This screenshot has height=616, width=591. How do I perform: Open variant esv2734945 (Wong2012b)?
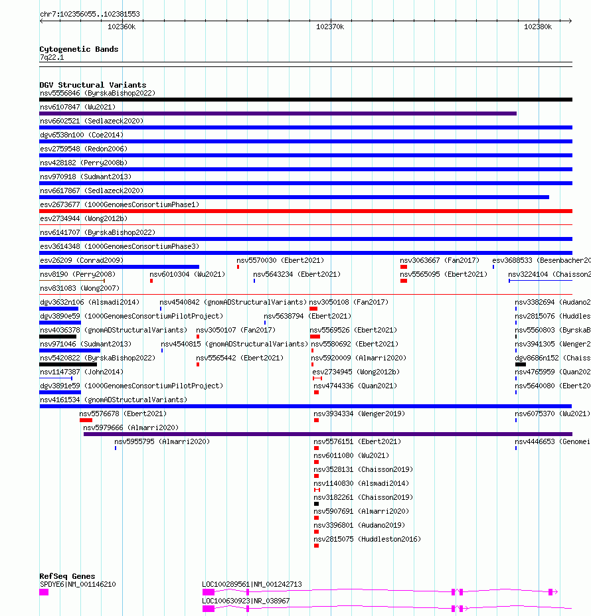coord(356,372)
